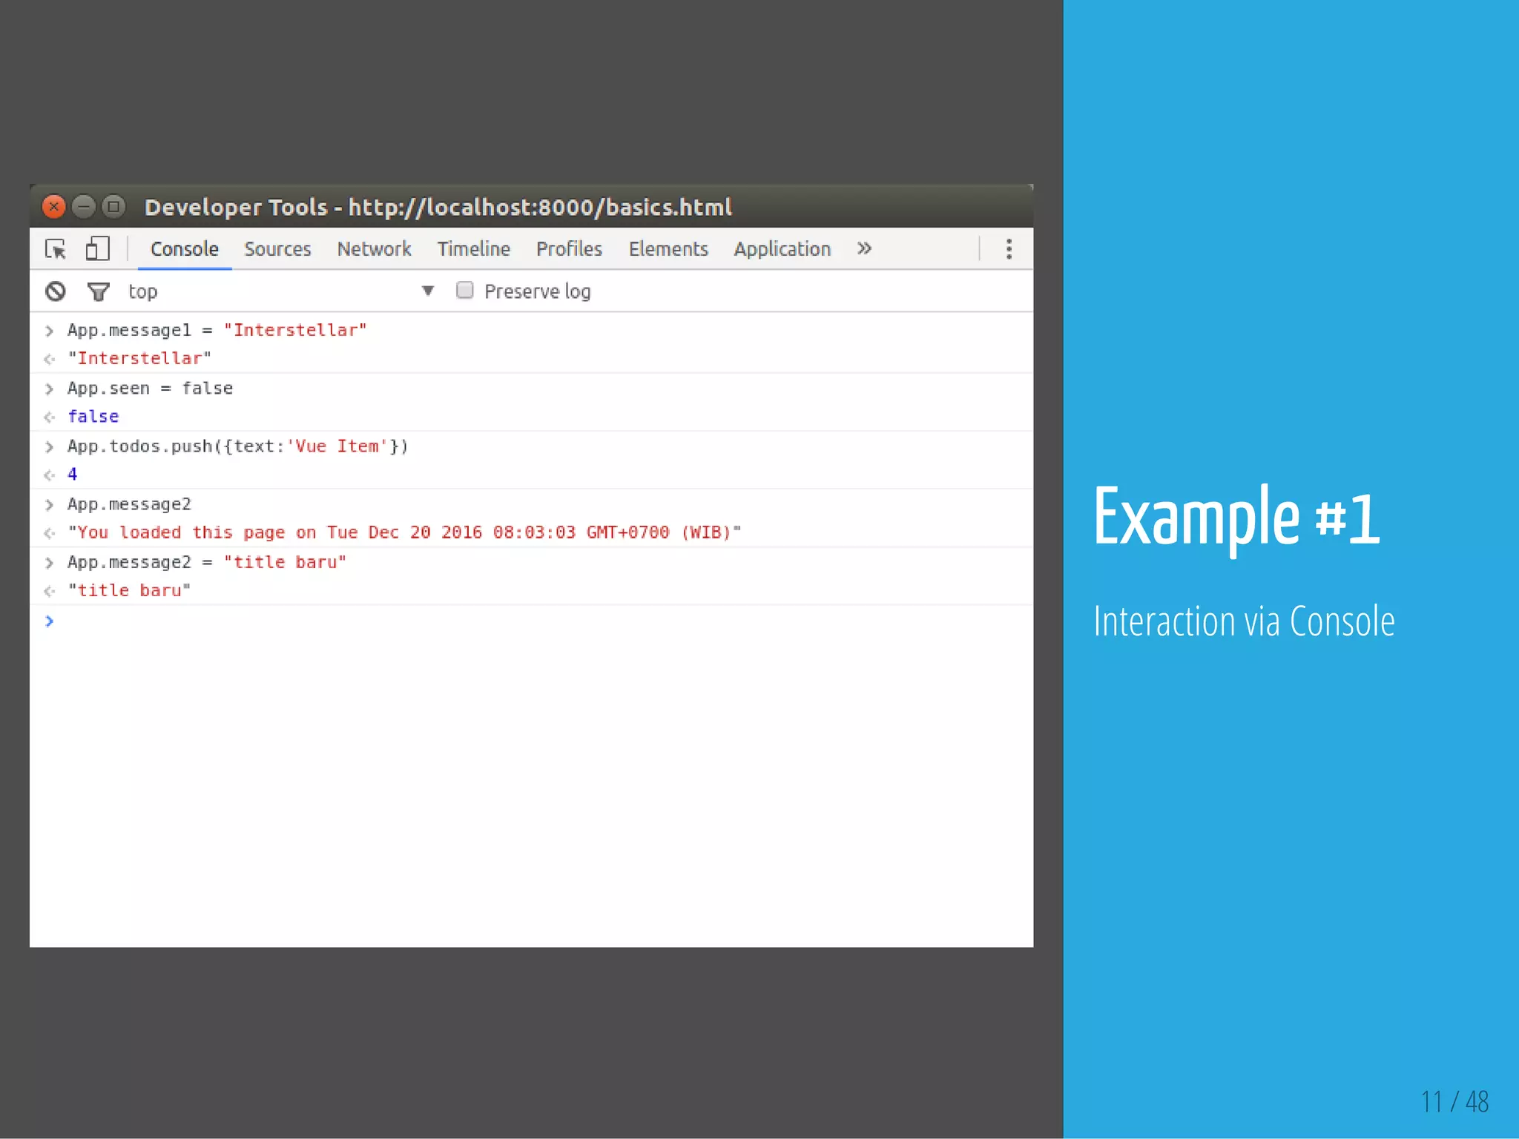This screenshot has height=1139, width=1519.
Task: Click the "You loaded this page" output string
Action: [404, 532]
